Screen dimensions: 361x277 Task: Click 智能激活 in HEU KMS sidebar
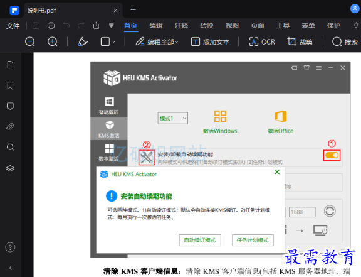pos(109,106)
